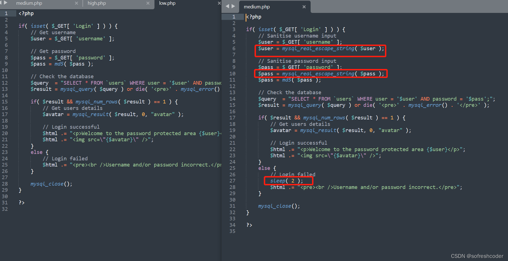Screen dimensions: 508x261
Task: Click 'mysql_real_escape_string( $pass )' call
Action: coord(331,74)
